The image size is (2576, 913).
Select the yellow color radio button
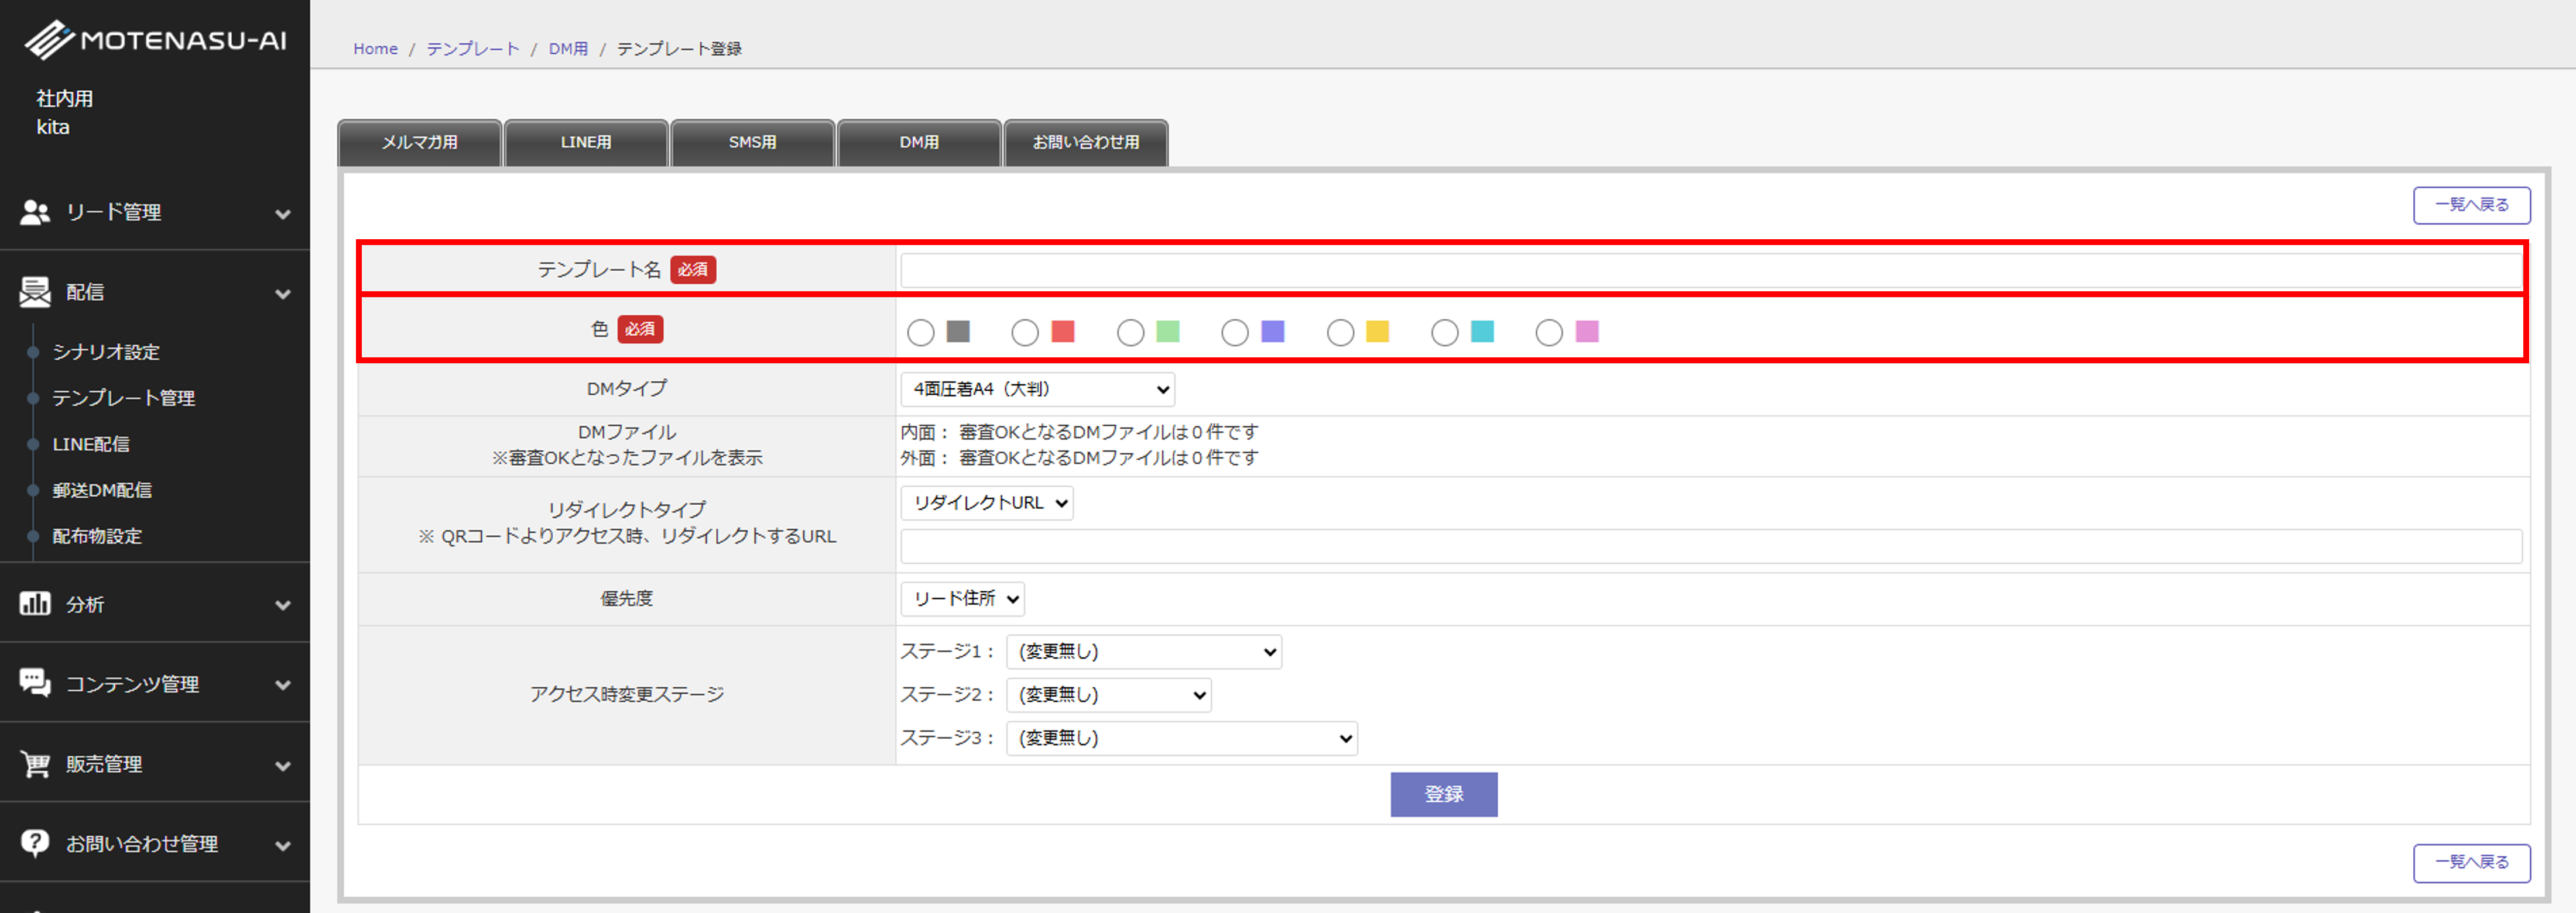[1340, 333]
